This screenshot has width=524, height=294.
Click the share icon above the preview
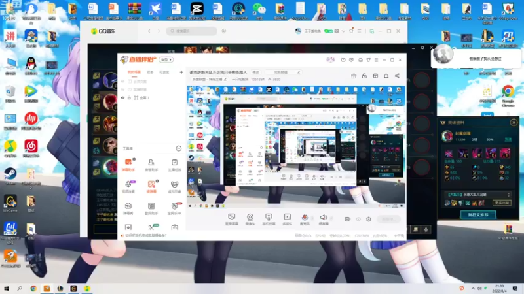(397, 76)
